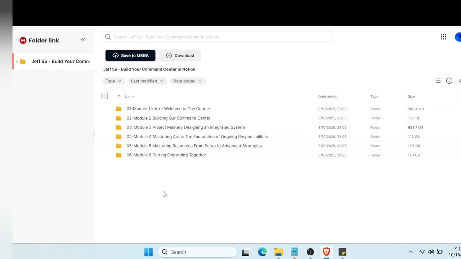Click folder icon of 04-Module 4 row
461x259 pixels.
[x=118, y=137]
